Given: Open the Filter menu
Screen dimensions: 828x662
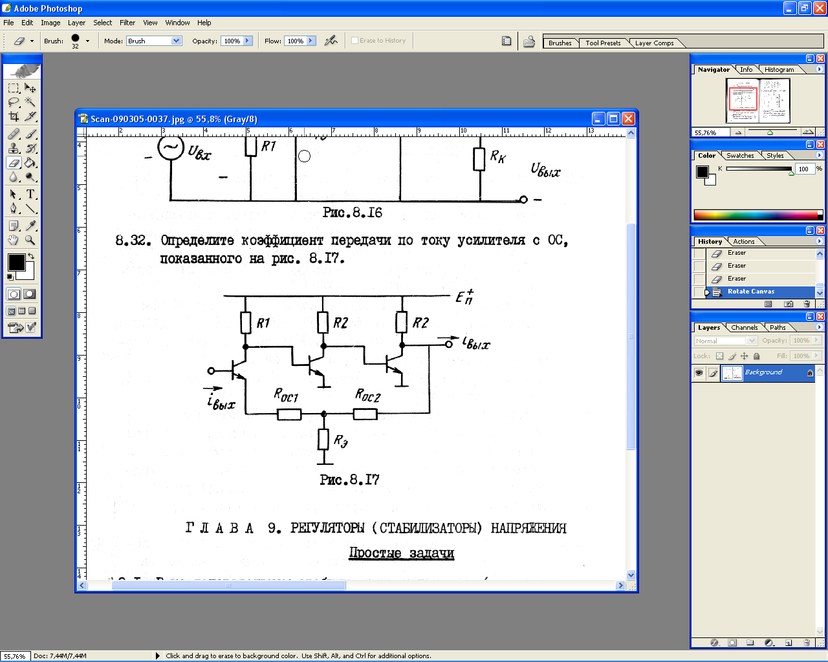Looking at the screenshot, I should (127, 23).
